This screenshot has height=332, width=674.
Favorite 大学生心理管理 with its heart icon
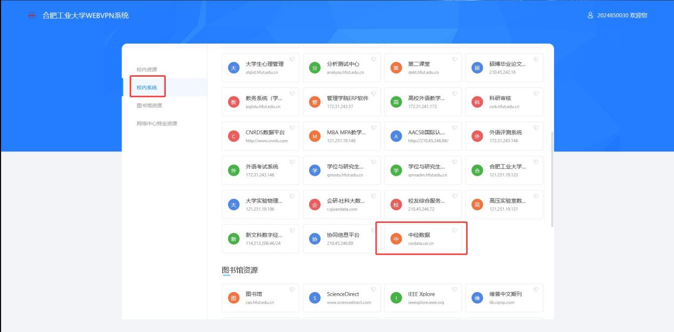[x=292, y=59]
